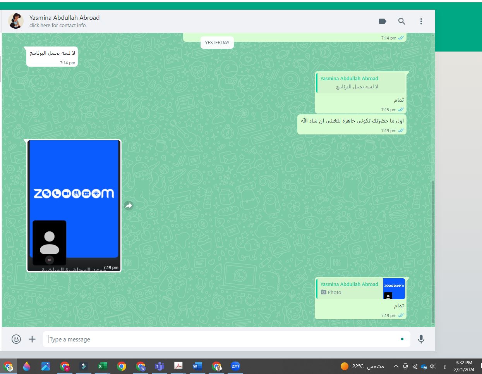Open Wi-Fi network settings in tray
Image resolution: width=482 pixels, height=374 pixels.
coord(415,366)
